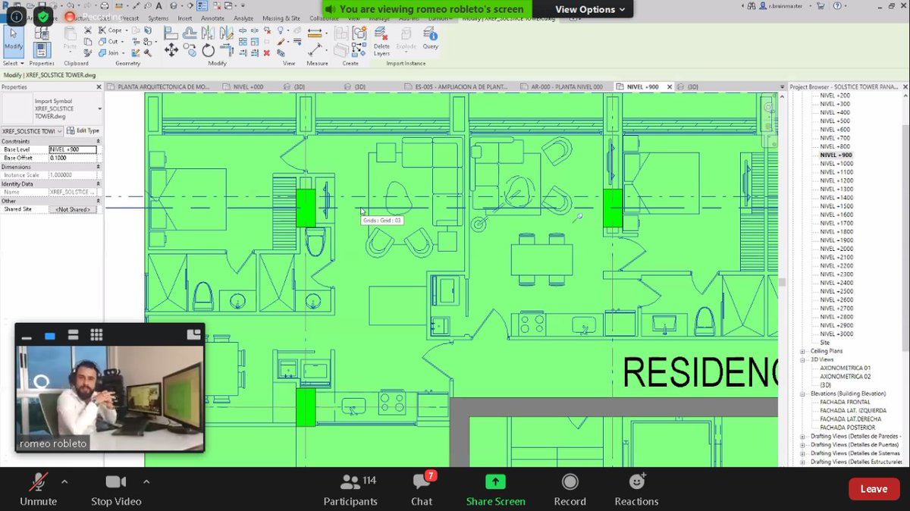910x511 pixels.
Task: Unmute microphone in Zoom
Action: coord(38,489)
